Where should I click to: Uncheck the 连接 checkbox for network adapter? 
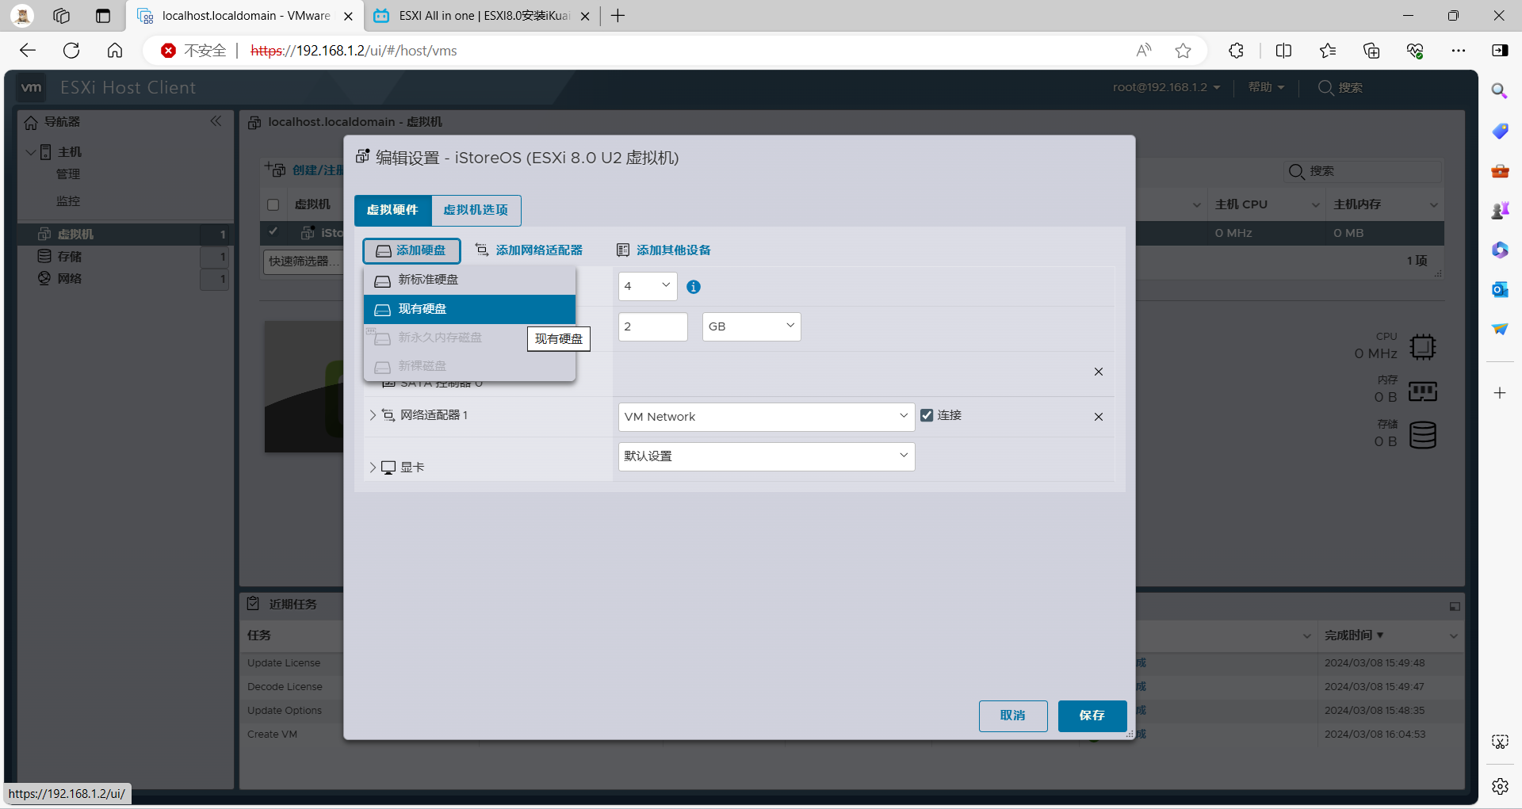coord(927,415)
